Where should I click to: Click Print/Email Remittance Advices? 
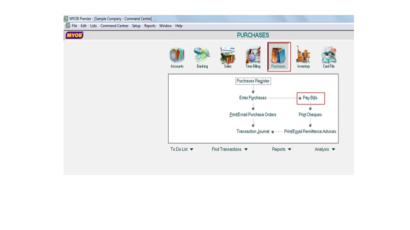[x=310, y=131]
